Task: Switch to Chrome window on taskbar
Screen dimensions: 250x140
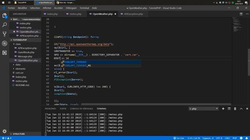Action: pyautogui.click(x=65, y=3)
